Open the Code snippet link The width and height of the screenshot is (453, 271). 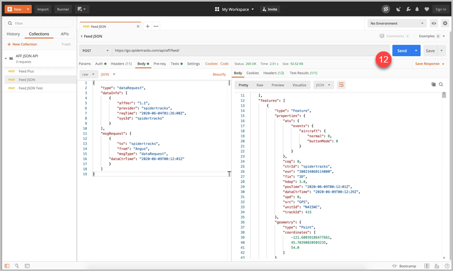click(224, 64)
